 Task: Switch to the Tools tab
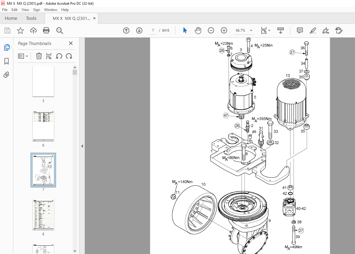[x=31, y=18]
